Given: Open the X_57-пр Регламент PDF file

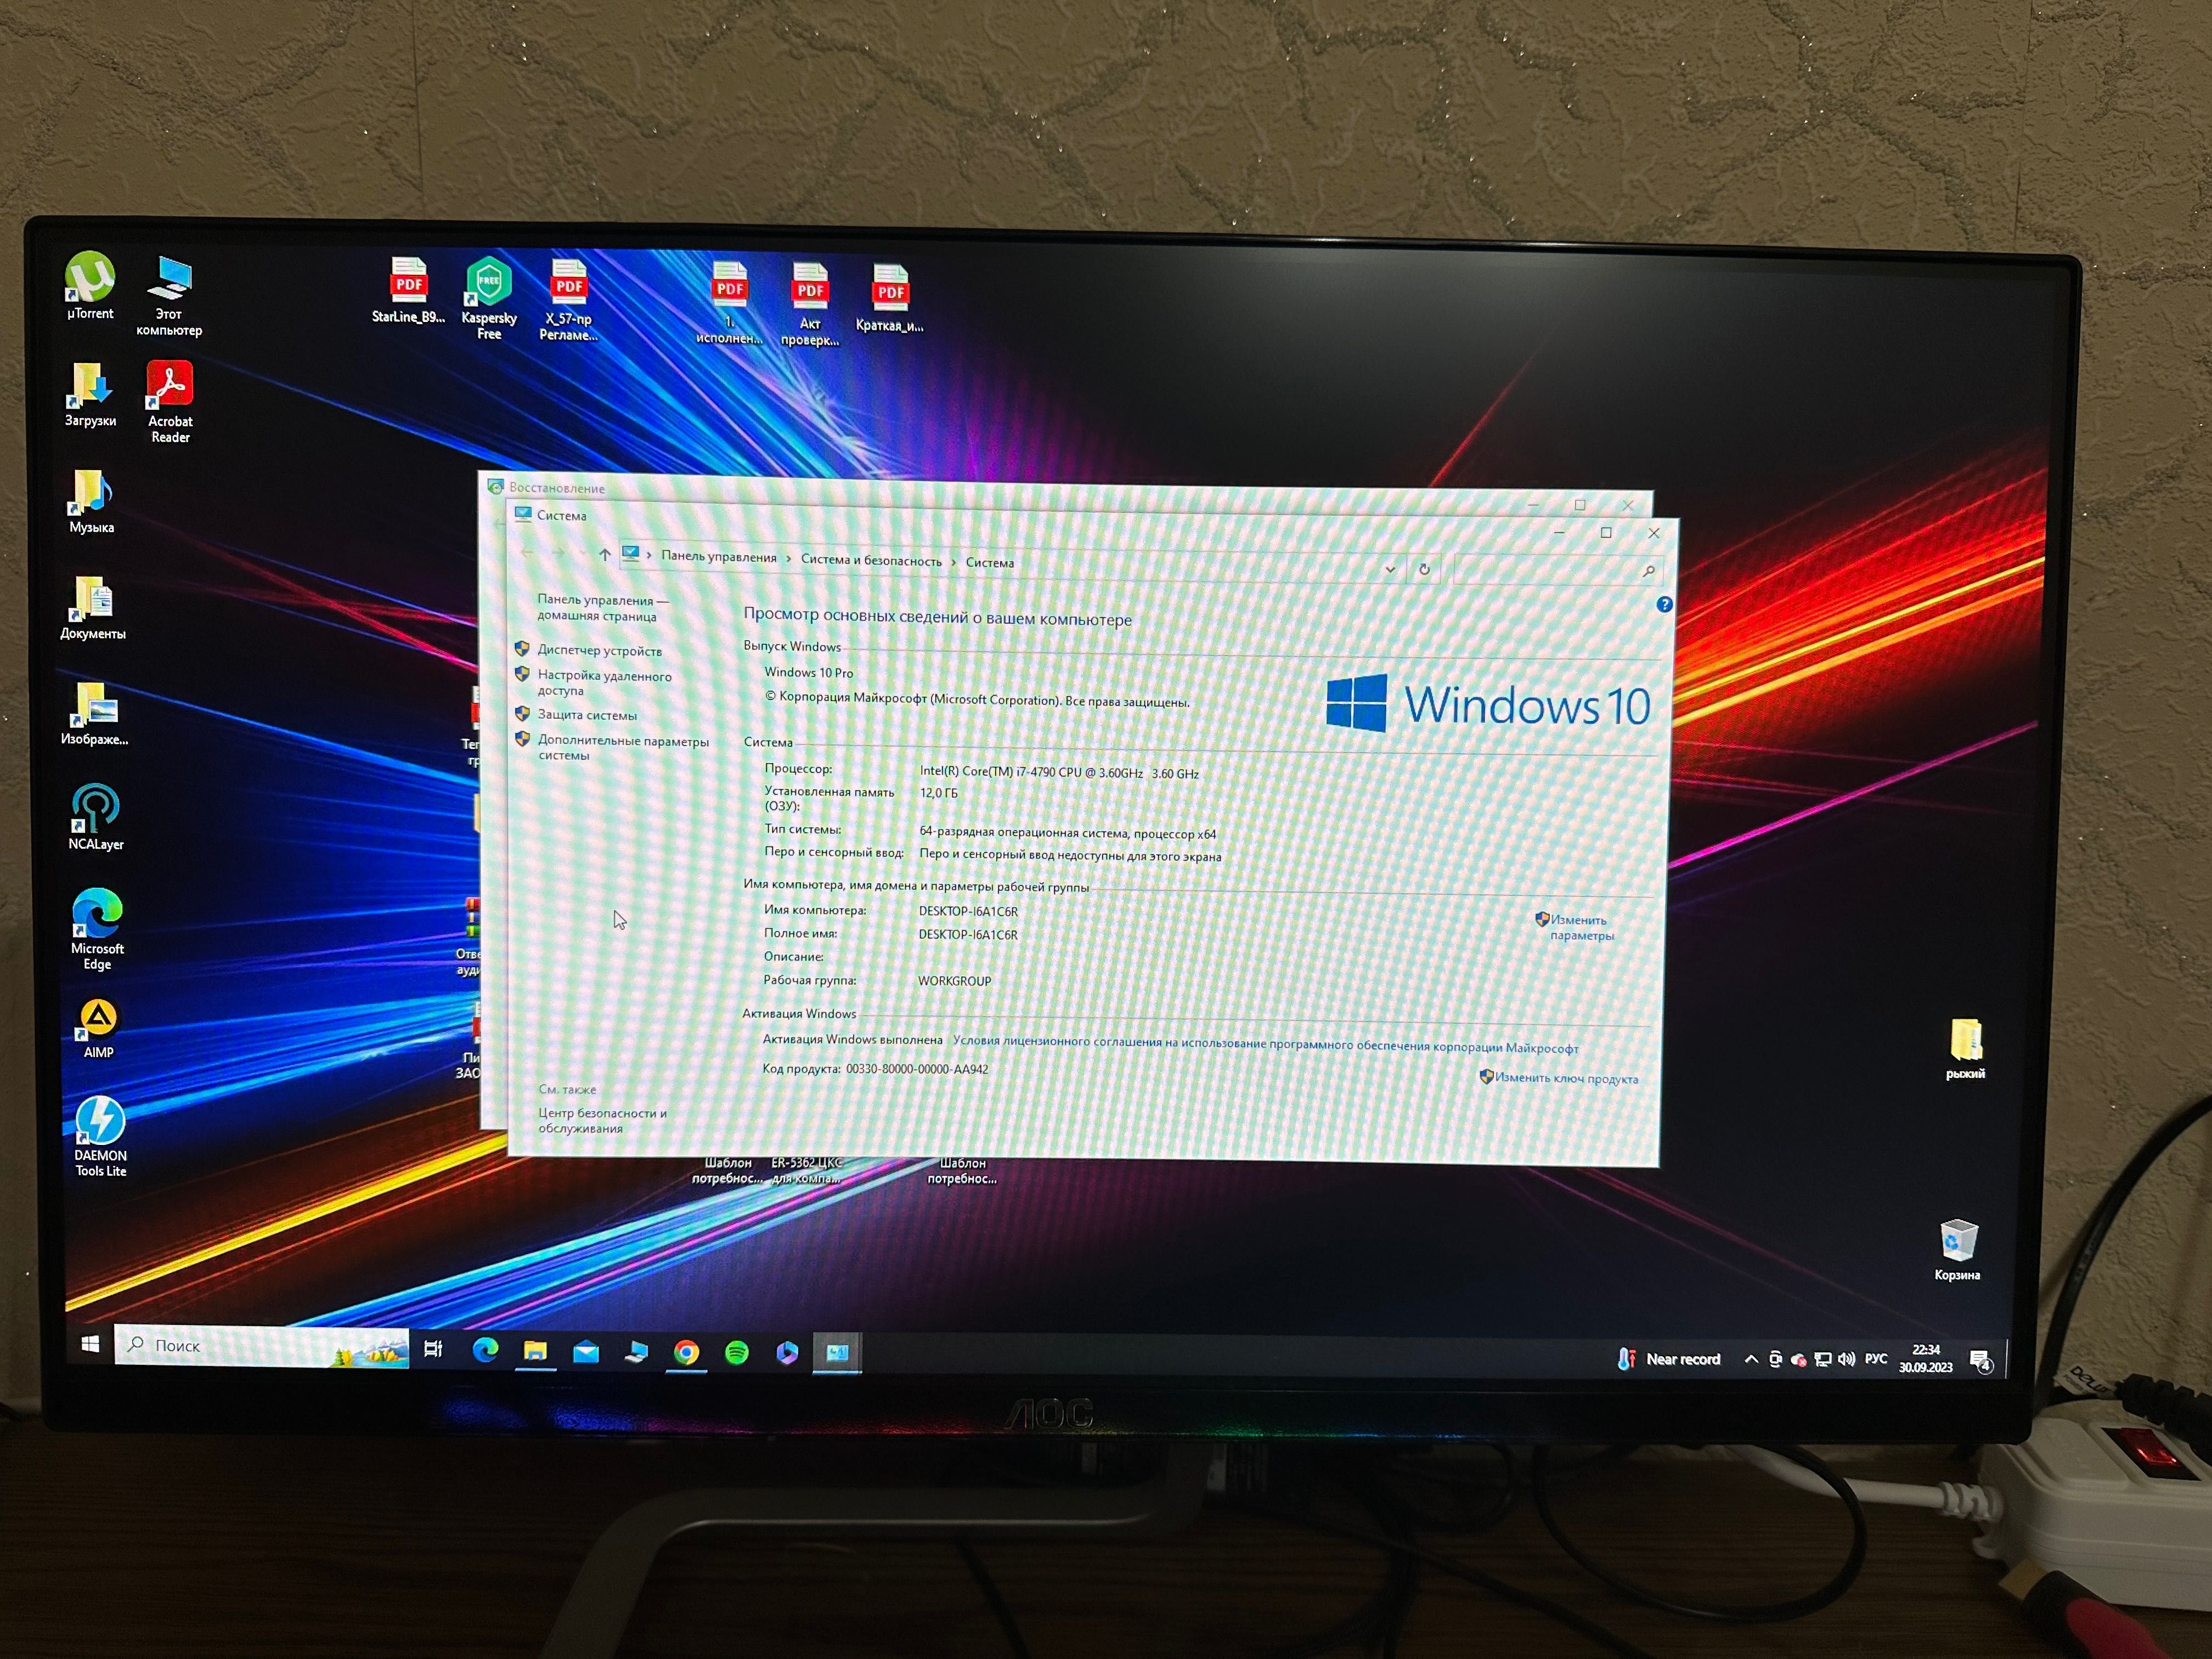Looking at the screenshot, I should coord(569,300).
